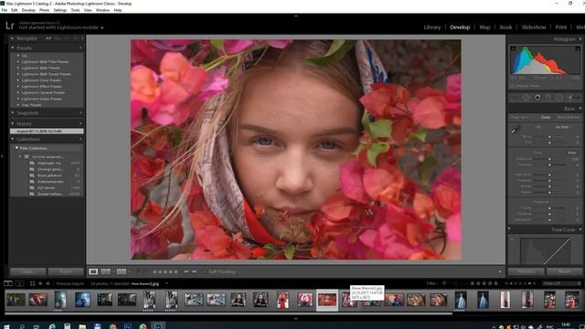Select Color treatment option
The image size is (585, 329).
[x=546, y=118]
